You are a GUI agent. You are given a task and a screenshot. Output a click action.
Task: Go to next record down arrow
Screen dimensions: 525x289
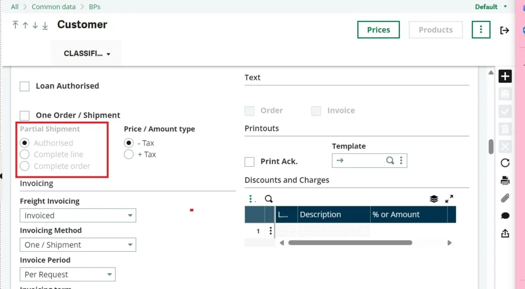pyautogui.click(x=35, y=25)
